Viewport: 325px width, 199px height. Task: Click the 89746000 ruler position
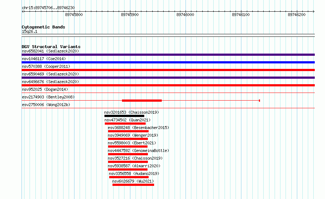[x=185, y=15]
